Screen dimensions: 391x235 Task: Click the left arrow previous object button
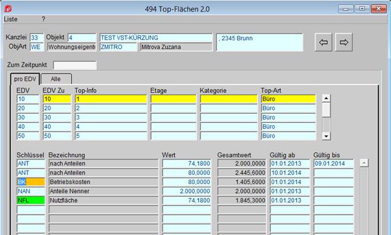click(323, 43)
